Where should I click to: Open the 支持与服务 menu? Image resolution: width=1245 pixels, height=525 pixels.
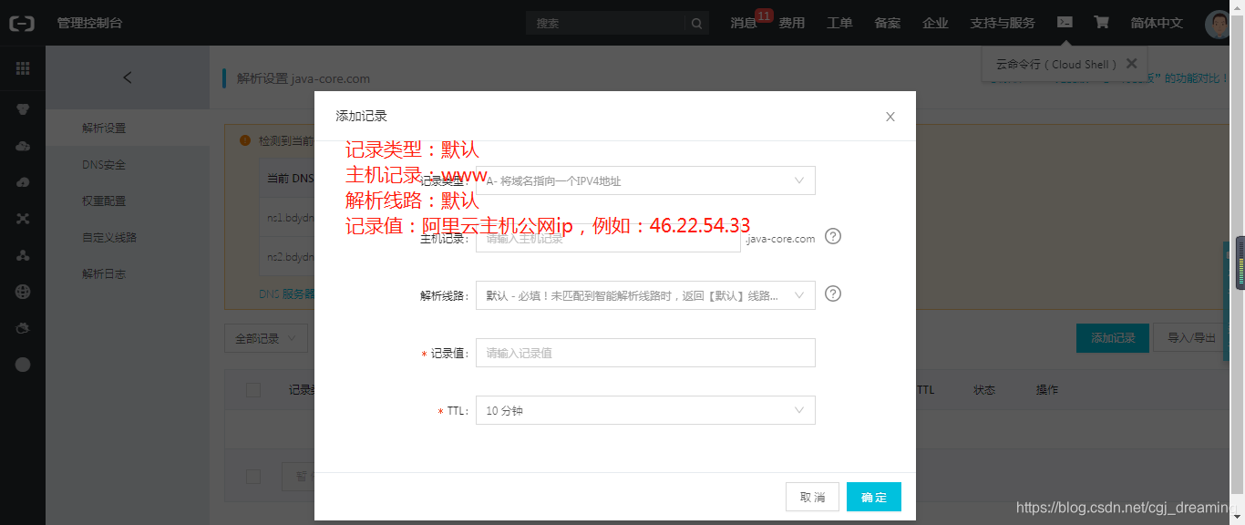(1003, 23)
